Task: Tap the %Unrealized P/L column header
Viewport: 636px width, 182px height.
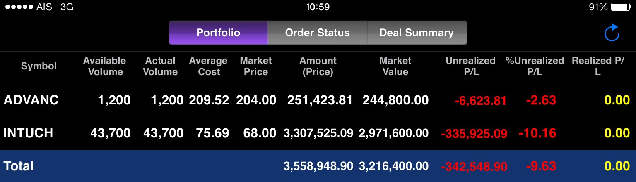Action: point(535,66)
